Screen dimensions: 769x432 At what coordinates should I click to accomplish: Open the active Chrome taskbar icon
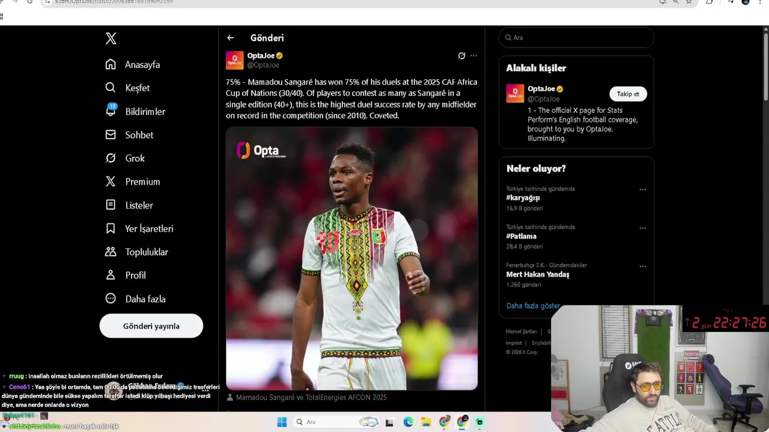(462, 422)
